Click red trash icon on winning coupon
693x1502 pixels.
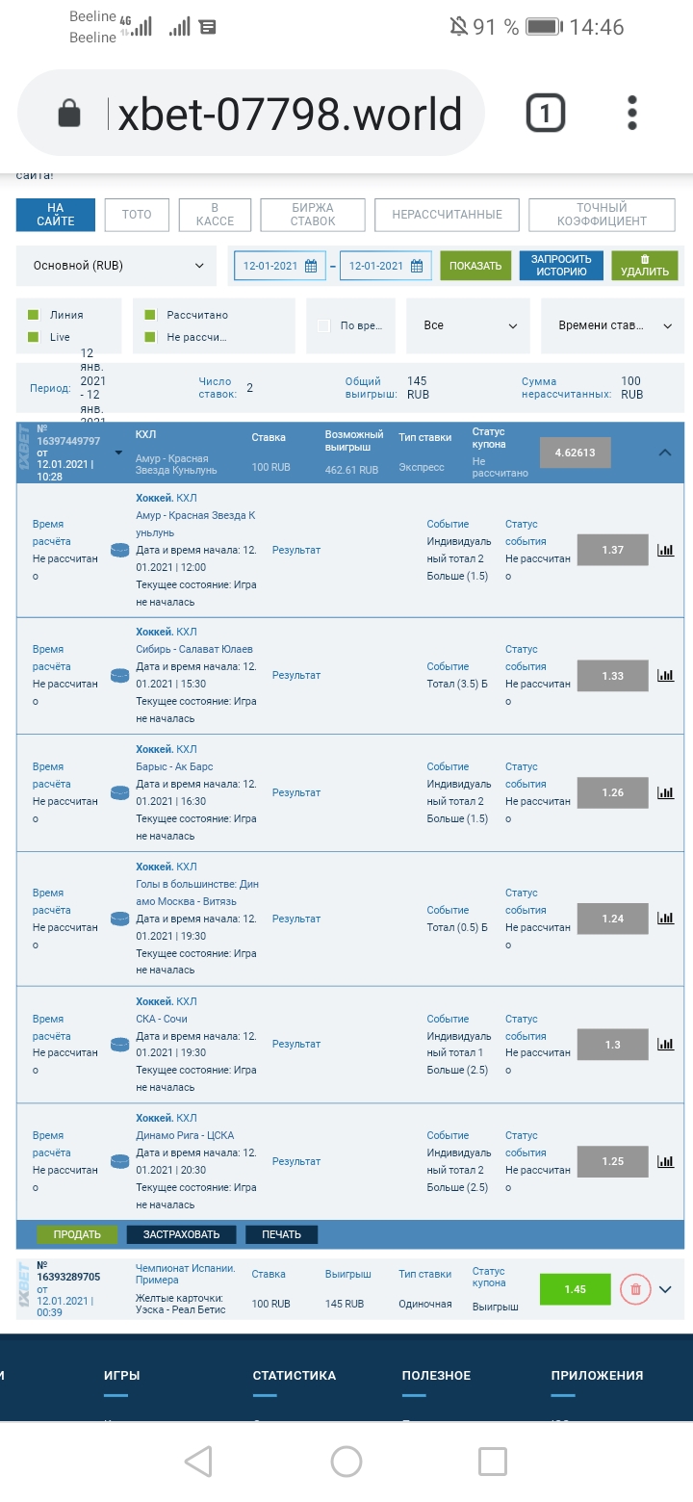[634, 1289]
